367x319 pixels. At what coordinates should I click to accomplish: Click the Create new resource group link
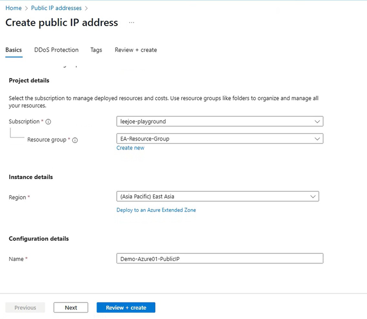[x=130, y=148]
